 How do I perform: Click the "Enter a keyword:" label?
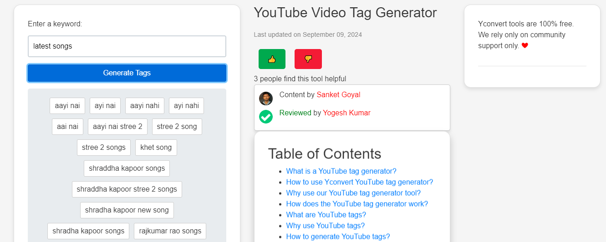[x=55, y=24]
